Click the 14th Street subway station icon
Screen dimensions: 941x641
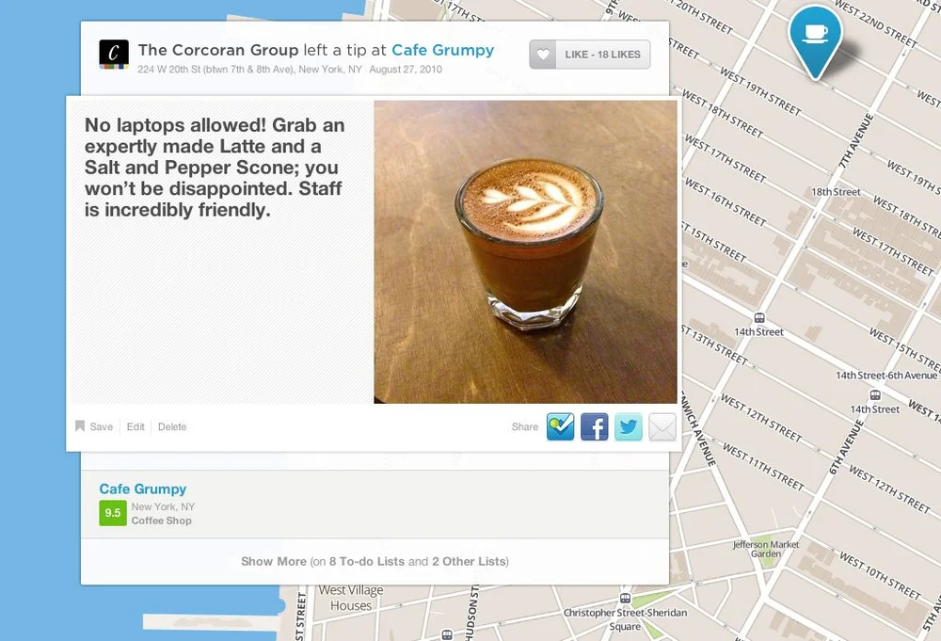coord(759,317)
